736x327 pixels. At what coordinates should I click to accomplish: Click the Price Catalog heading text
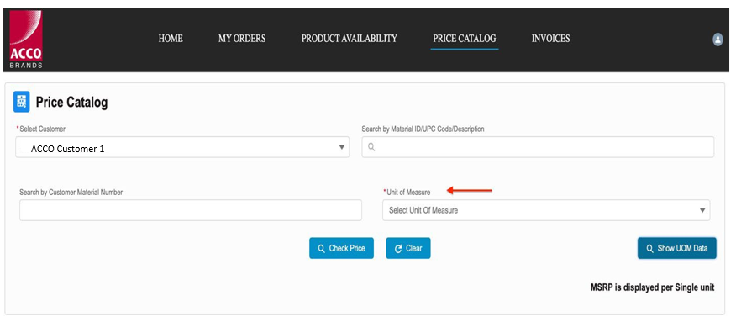click(x=71, y=102)
